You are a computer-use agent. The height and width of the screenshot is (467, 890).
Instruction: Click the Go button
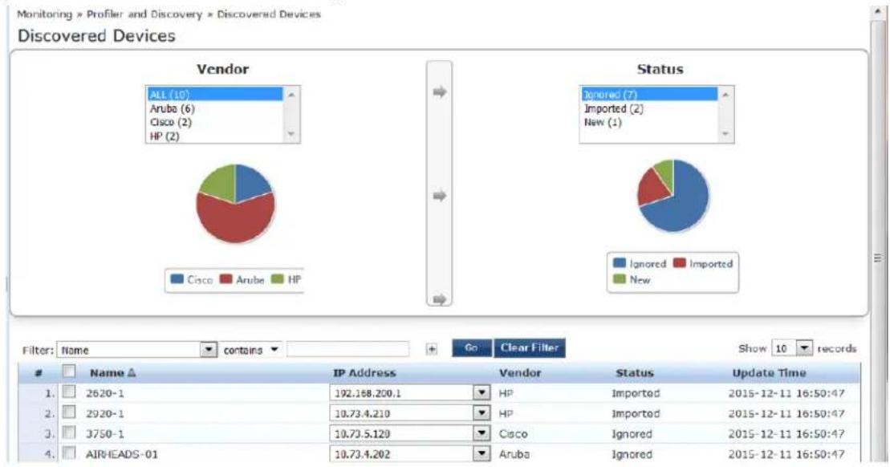tap(472, 347)
